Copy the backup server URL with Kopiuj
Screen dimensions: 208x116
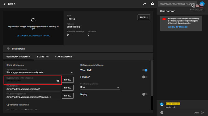(68, 96)
